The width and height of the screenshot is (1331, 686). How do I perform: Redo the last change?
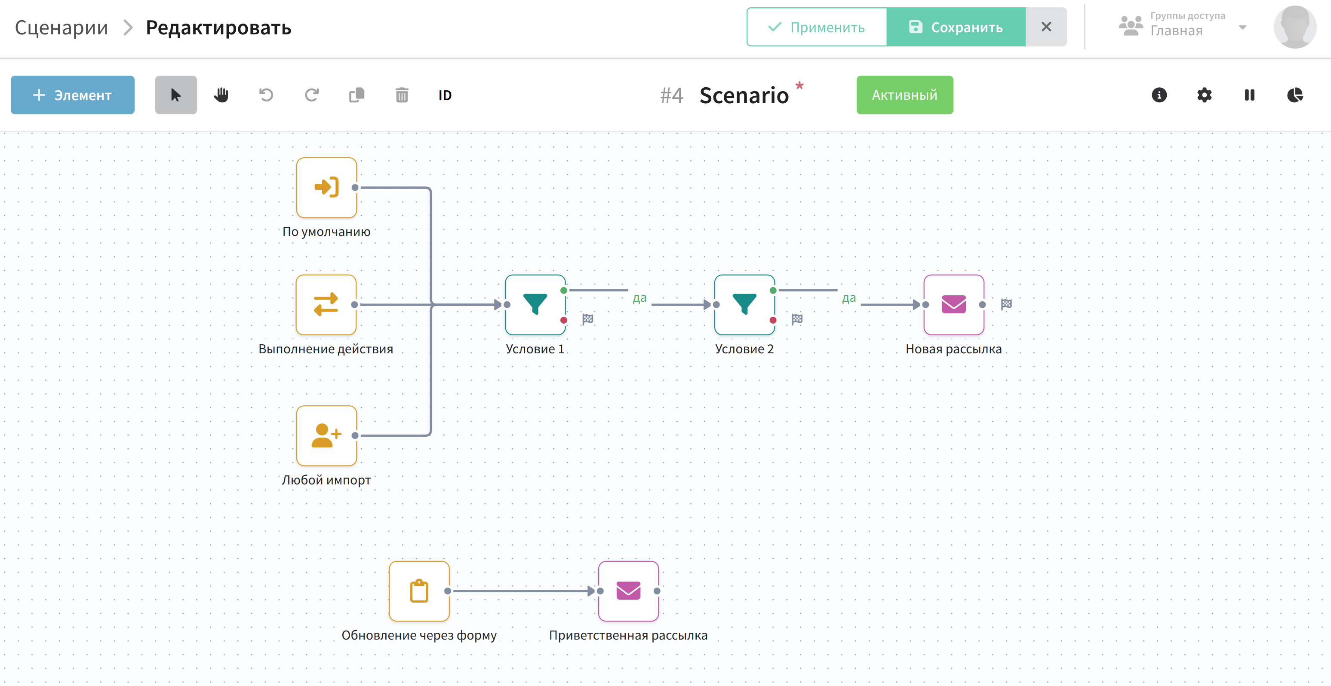(311, 95)
